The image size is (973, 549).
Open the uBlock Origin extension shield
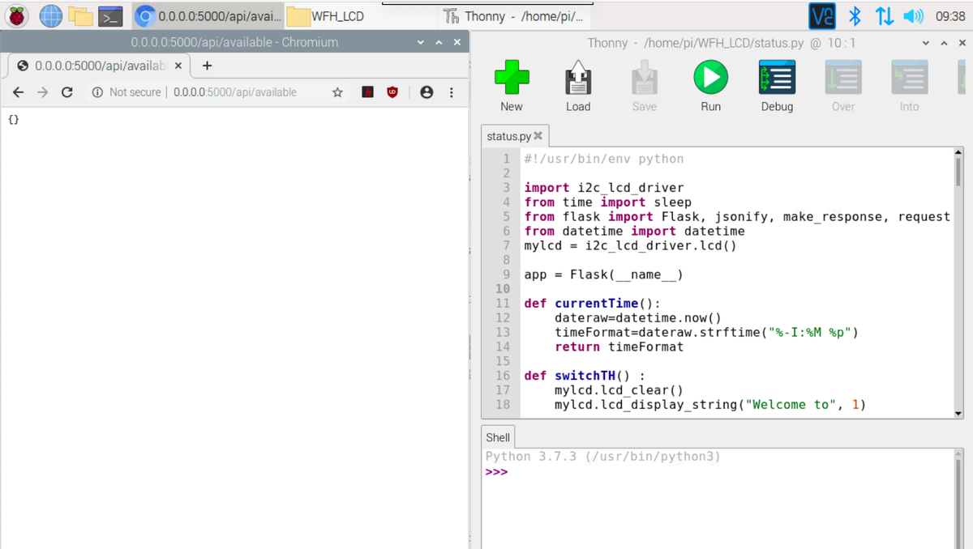tap(392, 92)
